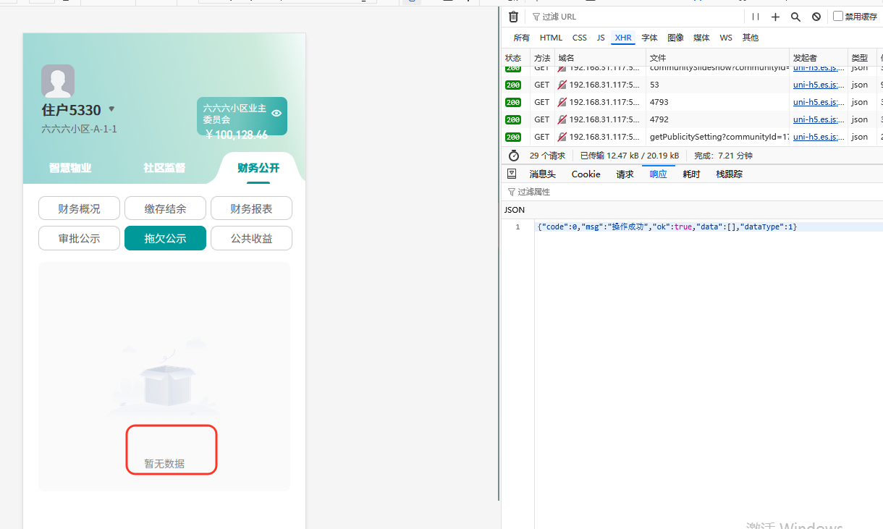Switch to the JS network filter tab

(601, 37)
